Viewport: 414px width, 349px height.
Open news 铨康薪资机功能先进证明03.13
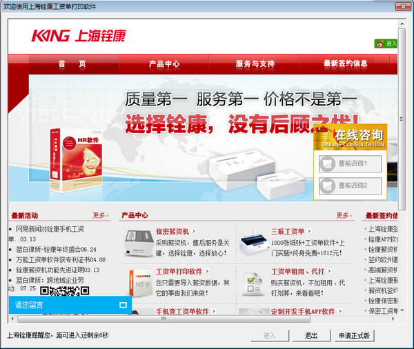coord(58,270)
